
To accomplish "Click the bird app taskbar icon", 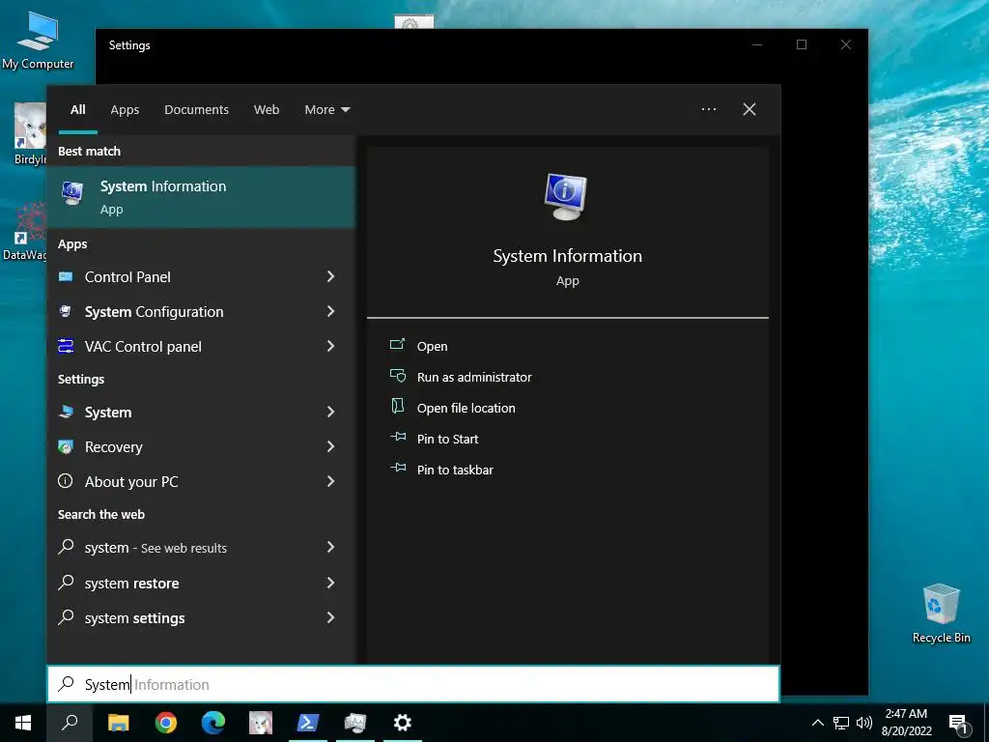I will pos(261,723).
